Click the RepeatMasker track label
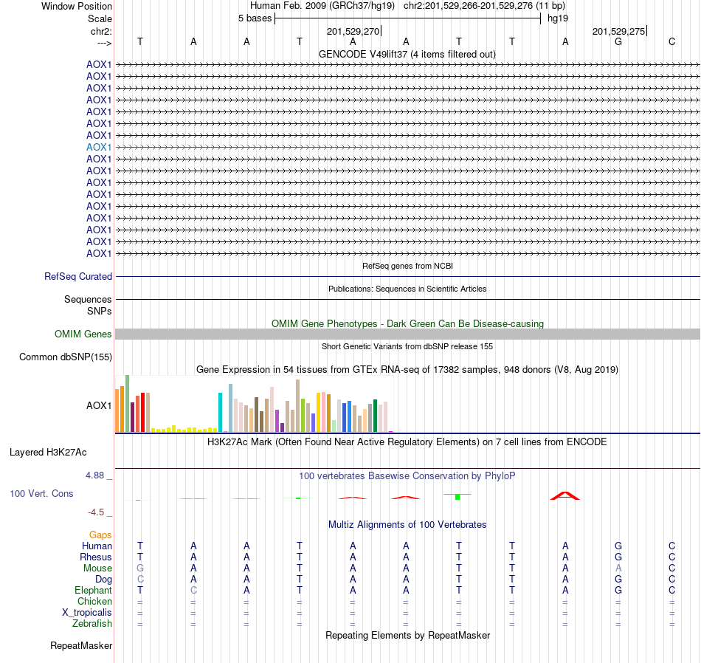Image resolution: width=701 pixels, height=663 pixels. (x=81, y=646)
